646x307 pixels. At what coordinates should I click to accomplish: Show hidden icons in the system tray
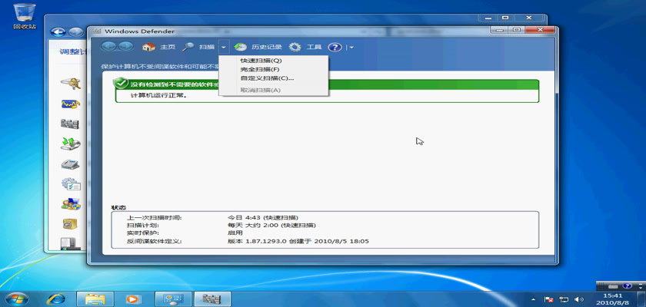(534, 299)
